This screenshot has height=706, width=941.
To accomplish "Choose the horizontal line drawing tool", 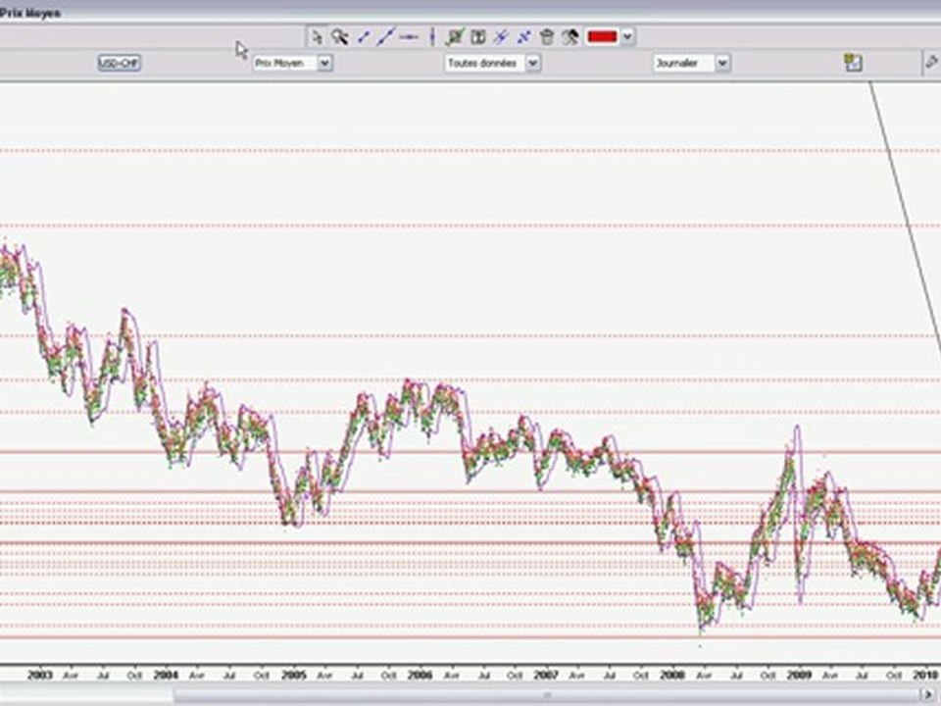I will coord(410,37).
